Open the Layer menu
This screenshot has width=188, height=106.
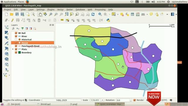[x=31, y=10]
